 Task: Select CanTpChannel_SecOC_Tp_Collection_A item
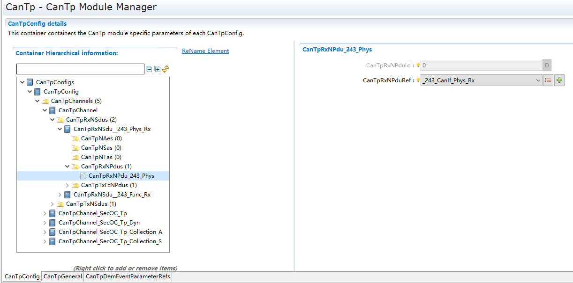pos(110,232)
